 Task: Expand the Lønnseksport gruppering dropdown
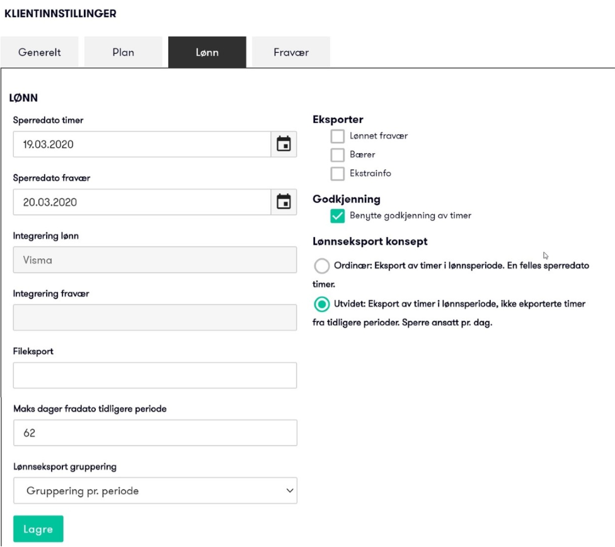tap(155, 490)
